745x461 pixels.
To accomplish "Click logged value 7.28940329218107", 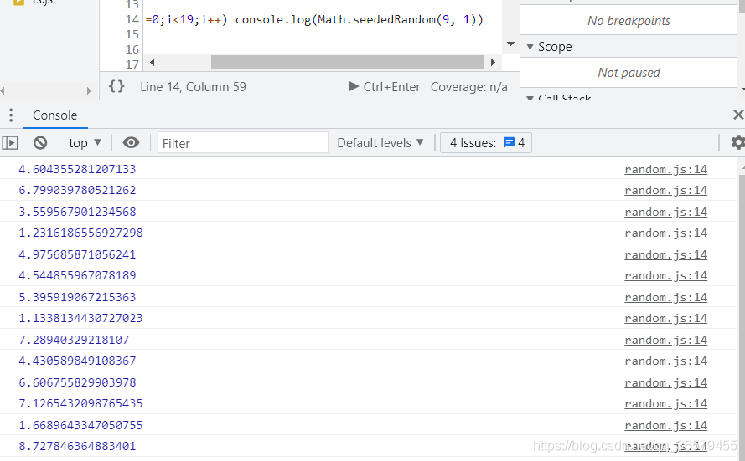I will coord(74,340).
